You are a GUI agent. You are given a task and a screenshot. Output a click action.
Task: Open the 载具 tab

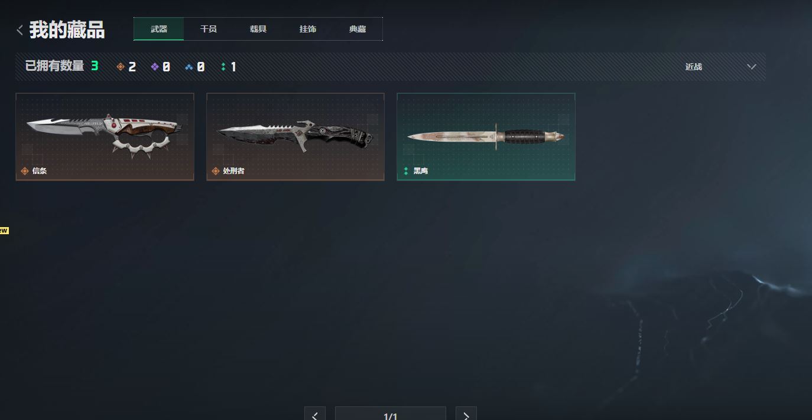[258, 29]
